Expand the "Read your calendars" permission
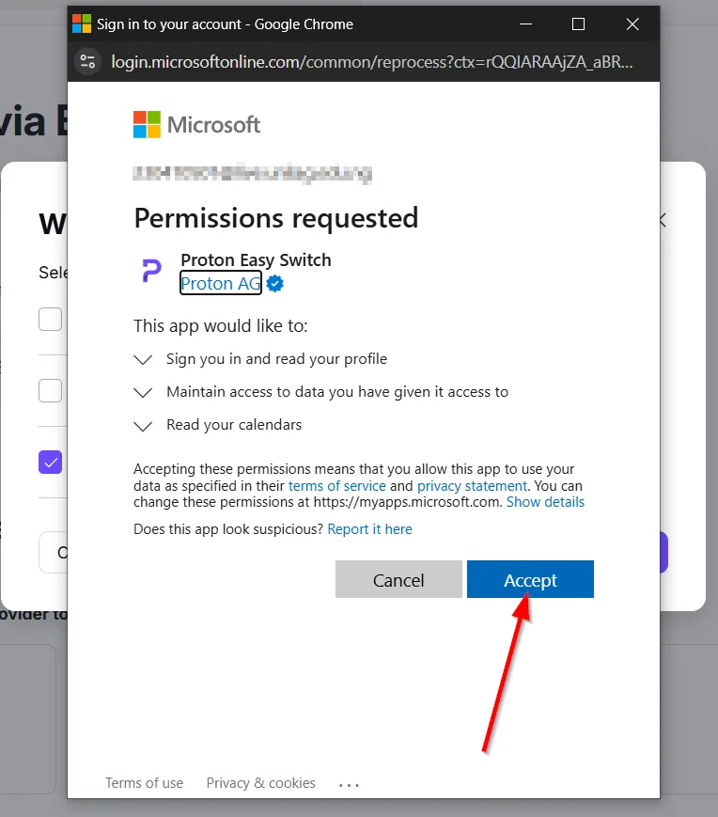 tap(143, 425)
